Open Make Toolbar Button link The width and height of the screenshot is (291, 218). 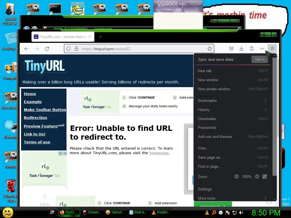tap(45, 110)
